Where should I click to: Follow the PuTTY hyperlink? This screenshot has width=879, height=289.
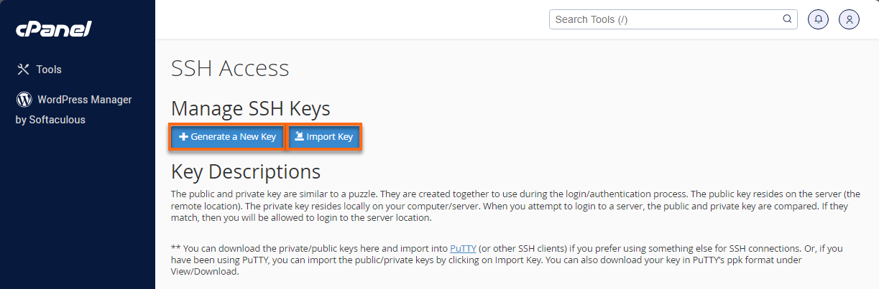tap(463, 249)
